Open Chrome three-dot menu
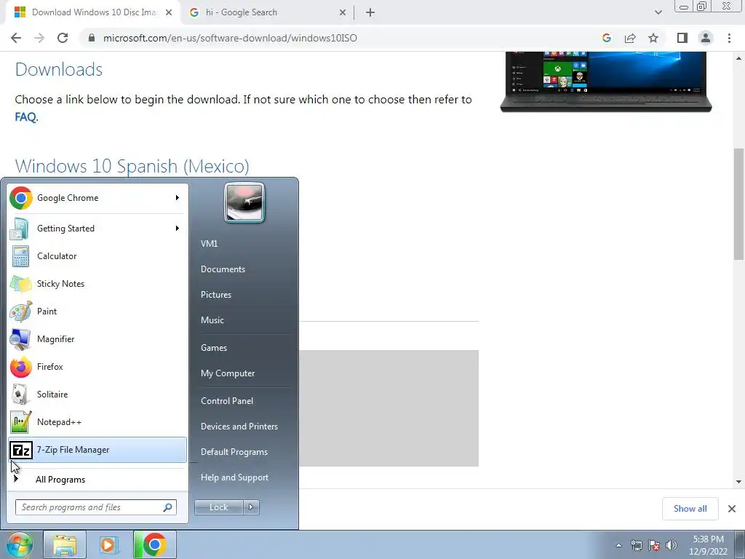The height and width of the screenshot is (559, 745). coord(729,38)
